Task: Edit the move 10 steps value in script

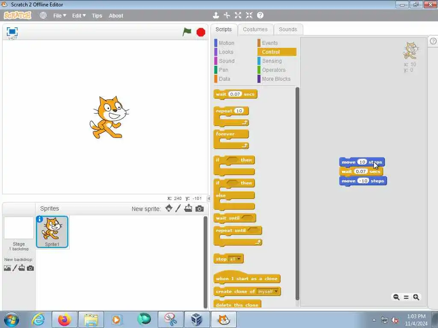Action: click(362, 162)
